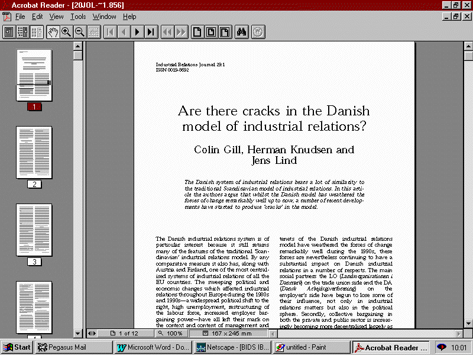Switch to Microsoft Word in taskbar
473x355 pixels.
(x=153, y=347)
